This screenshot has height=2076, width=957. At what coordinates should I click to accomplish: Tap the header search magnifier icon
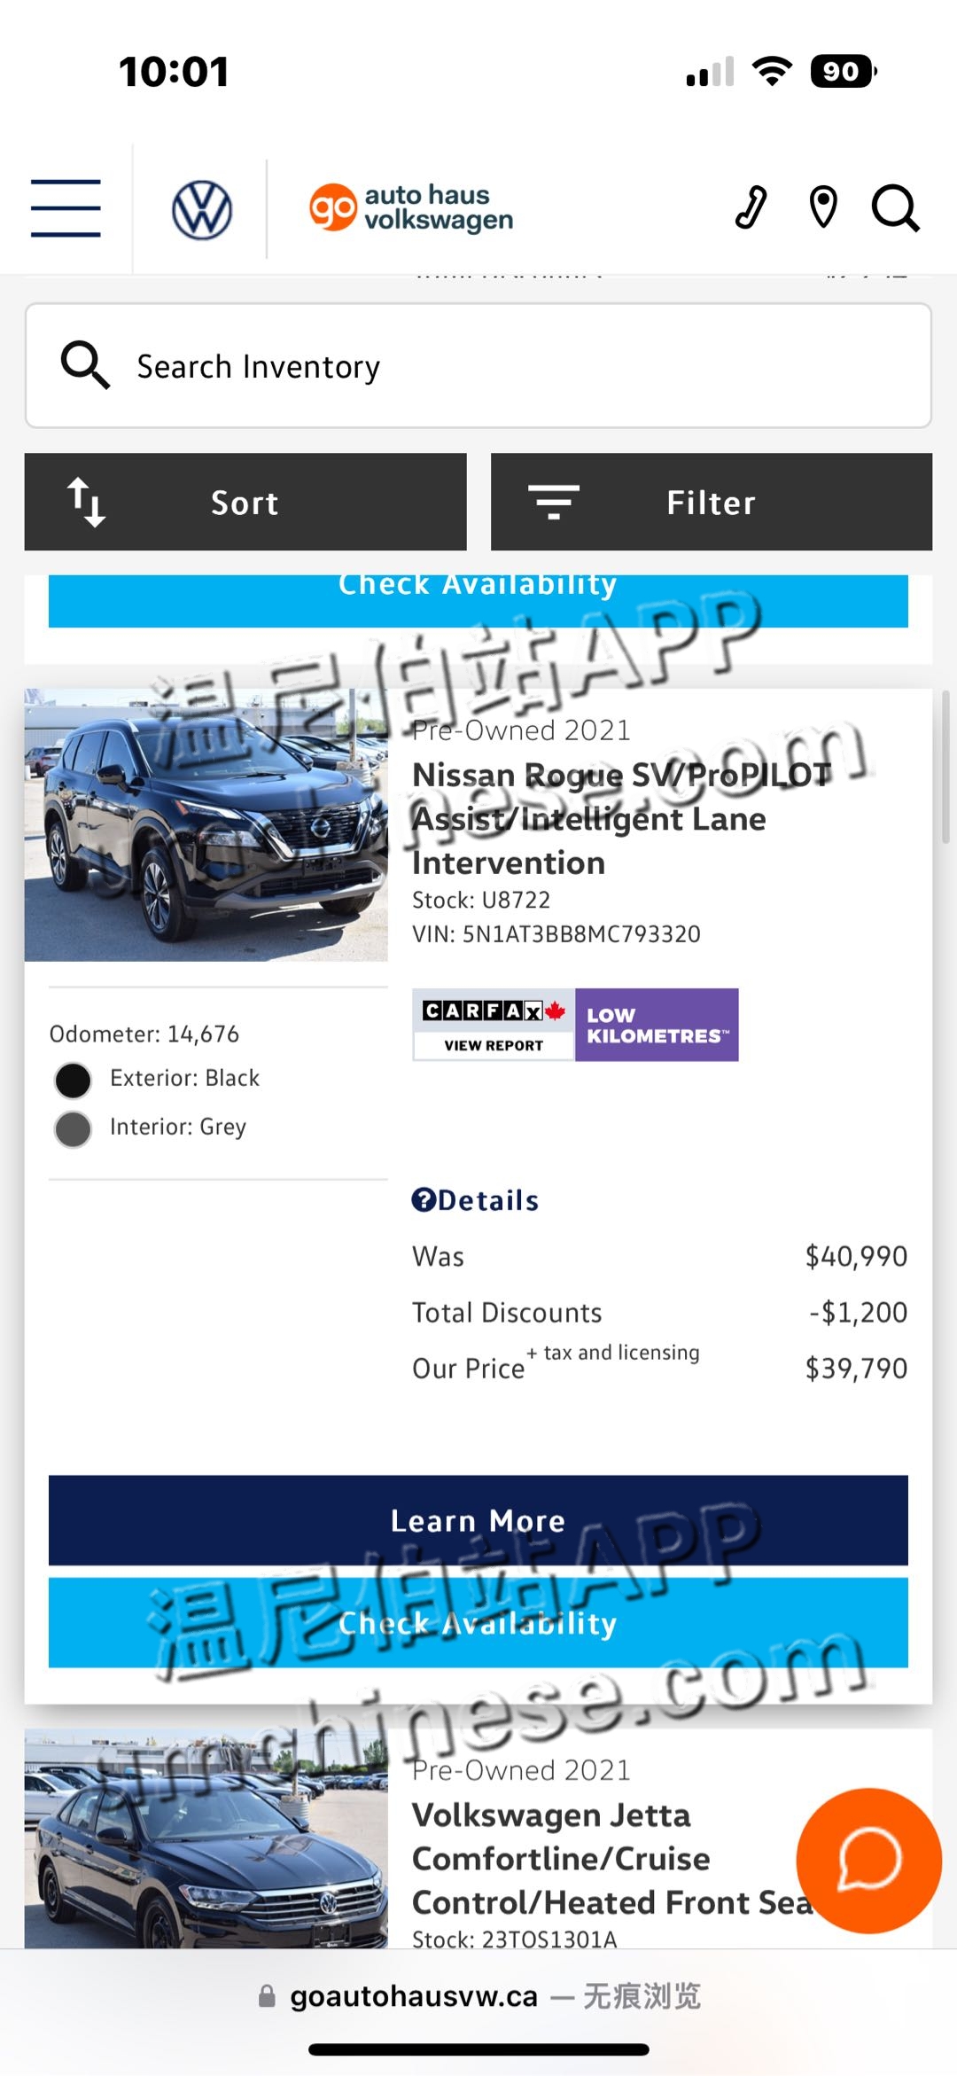click(x=895, y=208)
